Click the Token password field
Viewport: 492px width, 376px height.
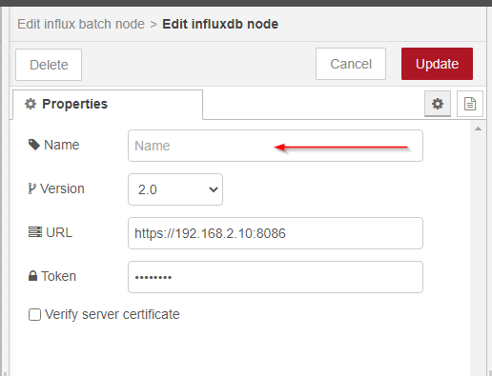276,277
